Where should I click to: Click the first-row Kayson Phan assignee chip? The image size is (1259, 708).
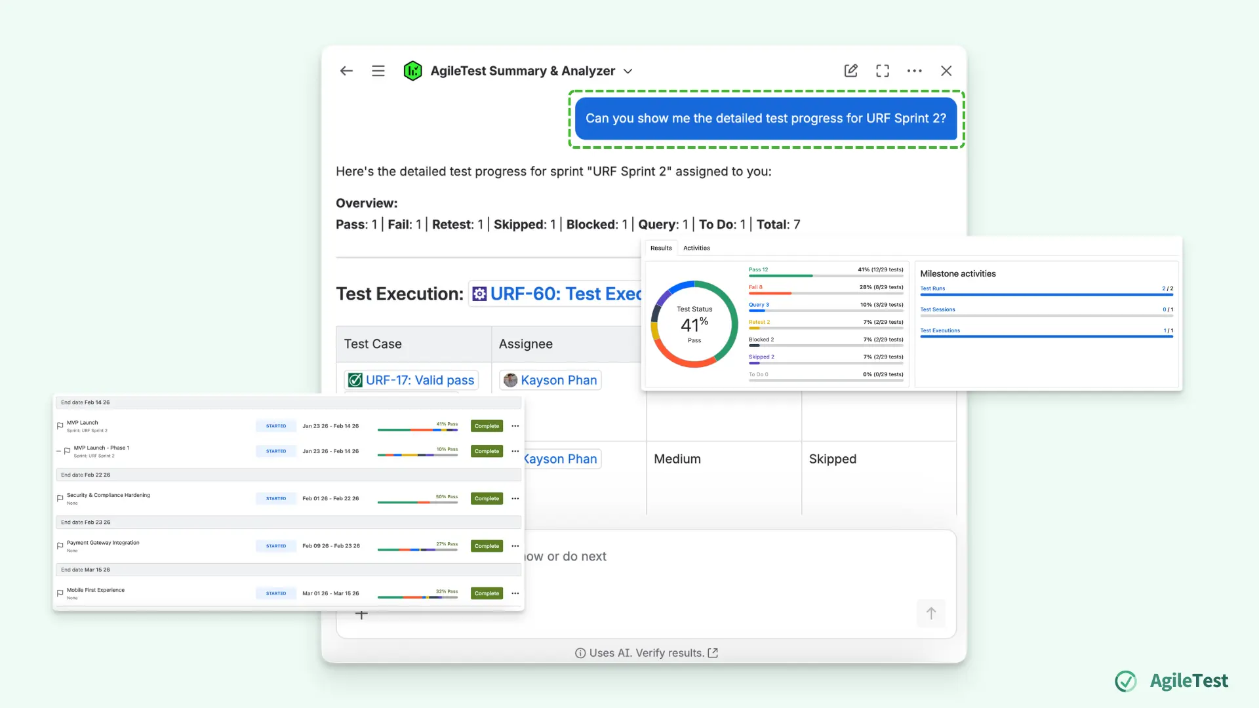coord(550,380)
